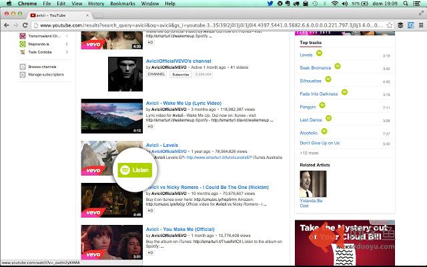Click the I Could Be The One thumbnail
427x267 pixels.
112,200
